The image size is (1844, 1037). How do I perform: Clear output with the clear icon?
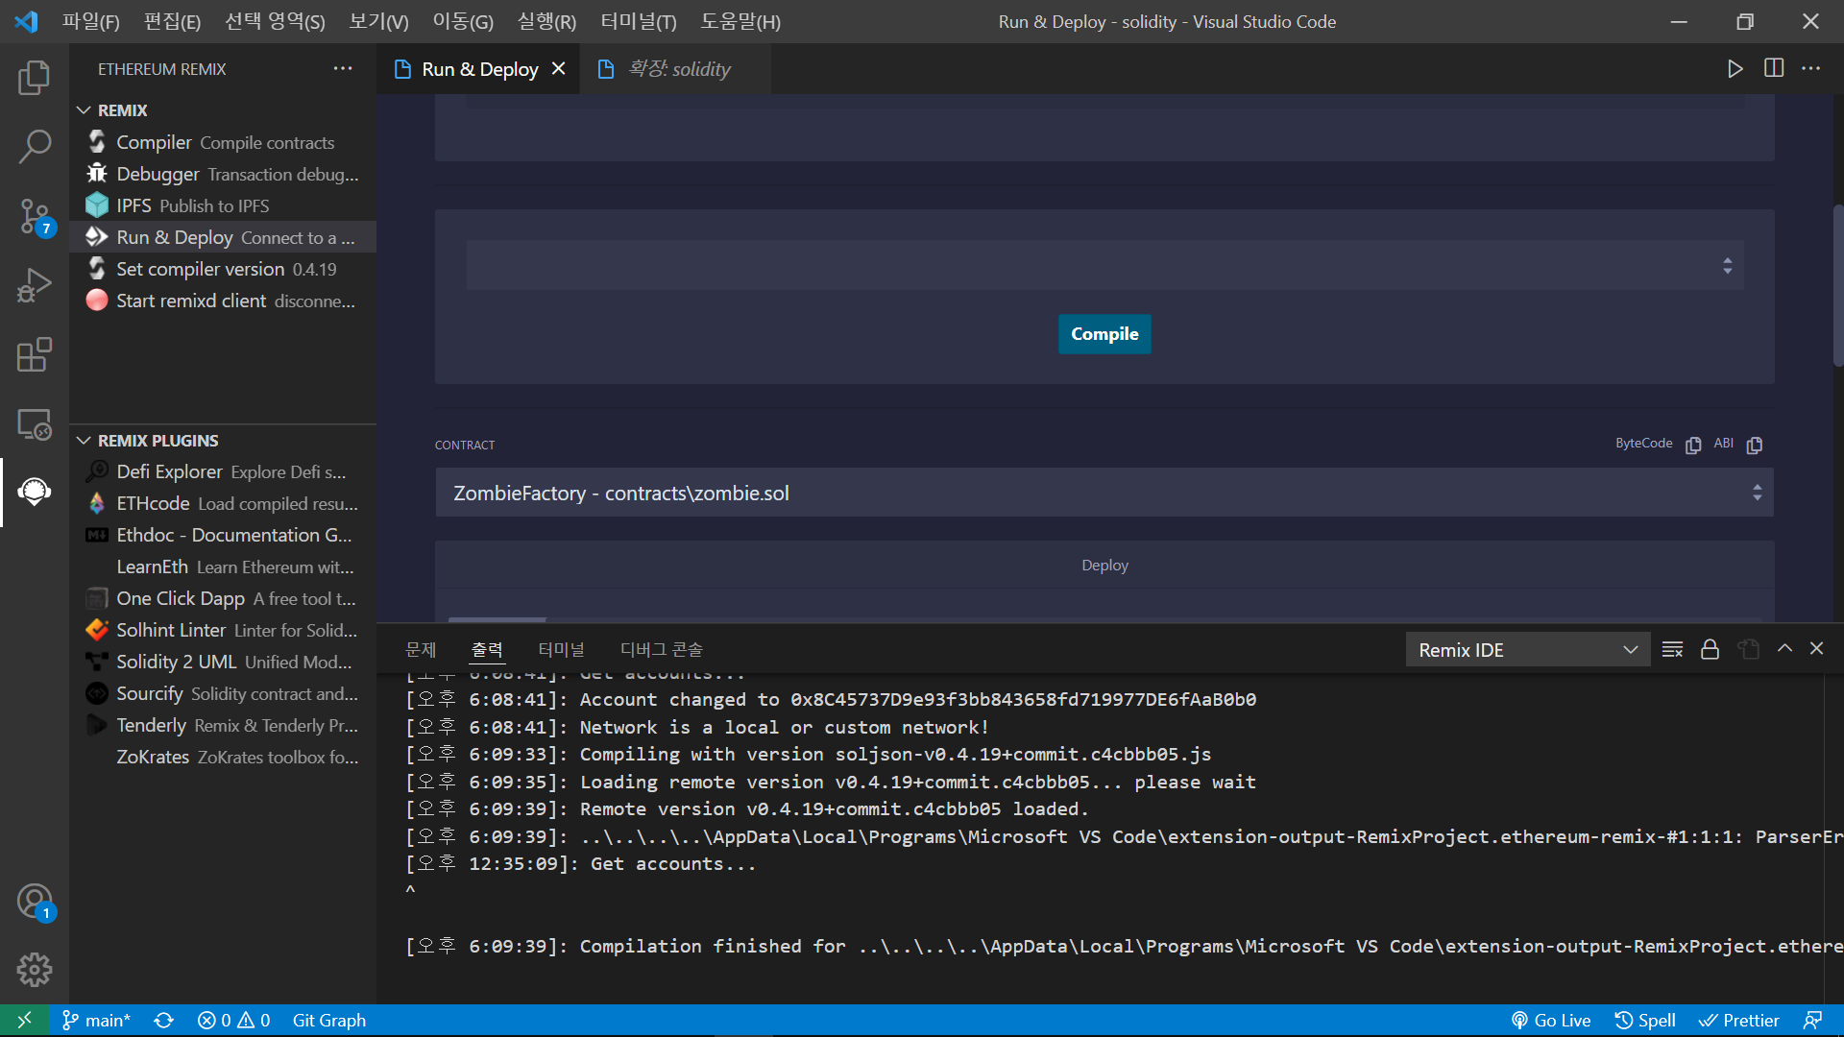click(1672, 649)
